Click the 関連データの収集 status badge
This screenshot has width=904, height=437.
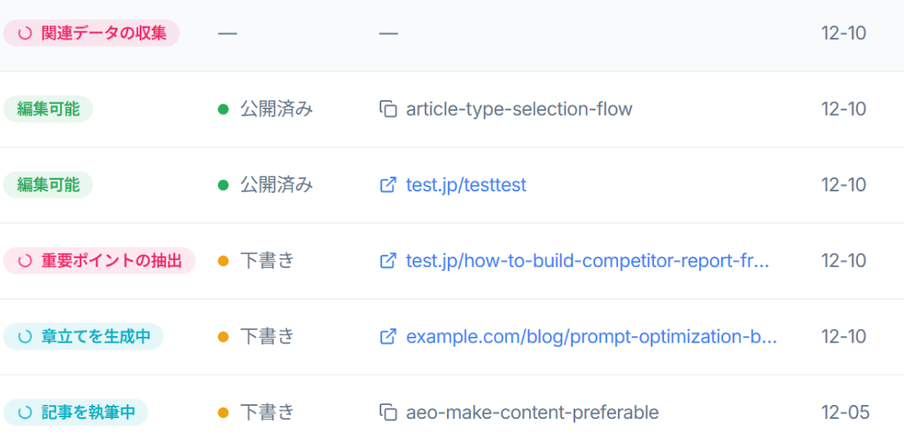click(92, 33)
